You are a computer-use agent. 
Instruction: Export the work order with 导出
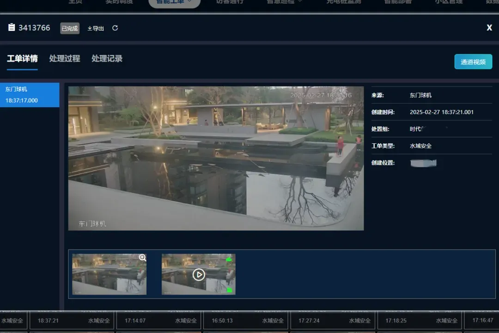(96, 28)
